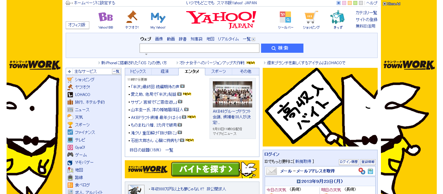Open headline 山本圭一氏 淳の婚姻届保証人

[157, 109]
